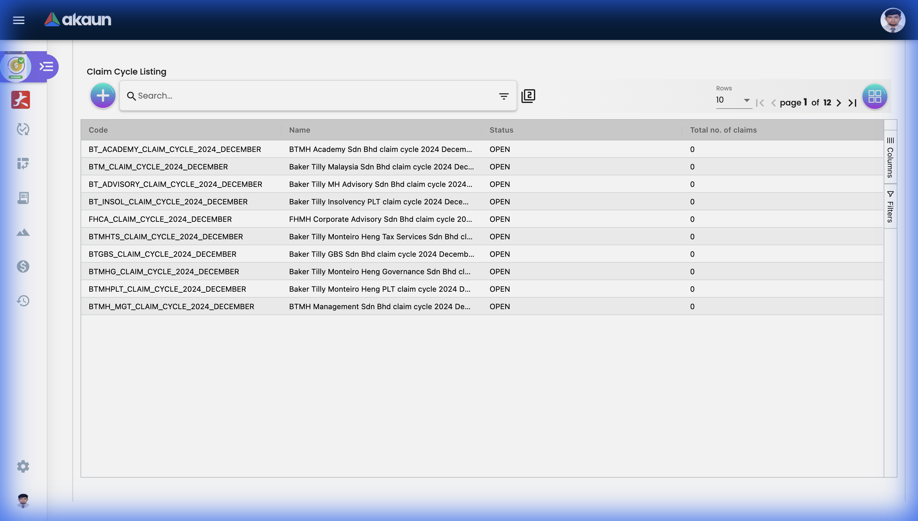Click inside the Search field
Screen dimensions: 918x521
[251, 95]
